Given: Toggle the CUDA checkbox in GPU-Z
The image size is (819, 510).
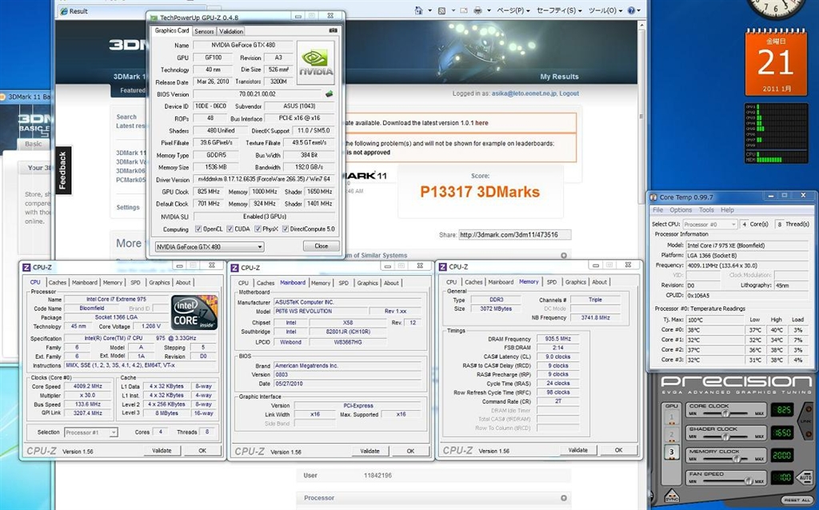Looking at the screenshot, I should [x=230, y=229].
